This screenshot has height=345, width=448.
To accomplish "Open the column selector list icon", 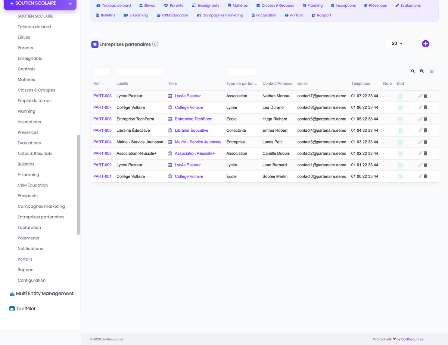I will coord(432,71).
